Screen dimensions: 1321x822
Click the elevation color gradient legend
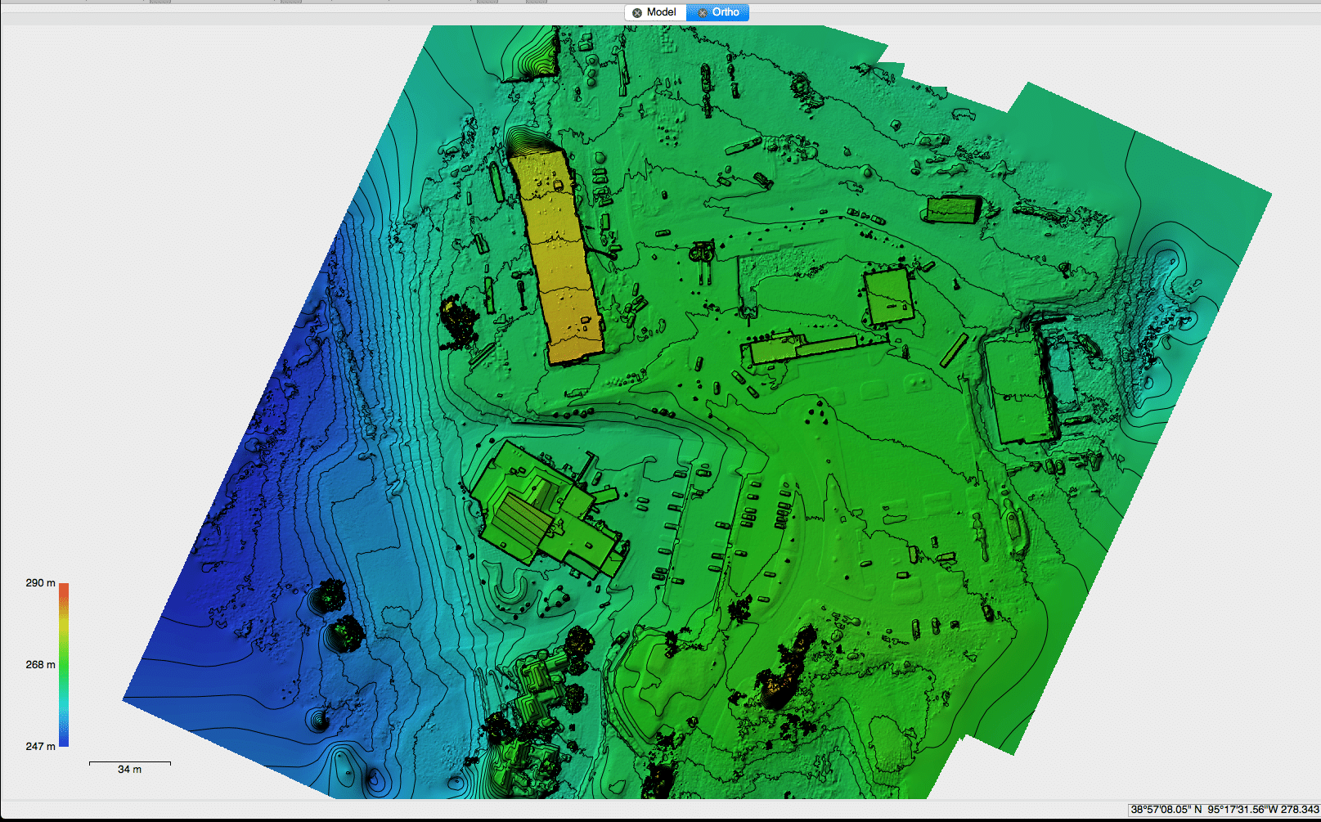coord(63,663)
